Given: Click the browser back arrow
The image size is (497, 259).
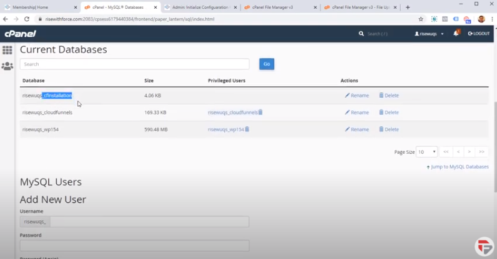Looking at the screenshot, I should pos(6,19).
